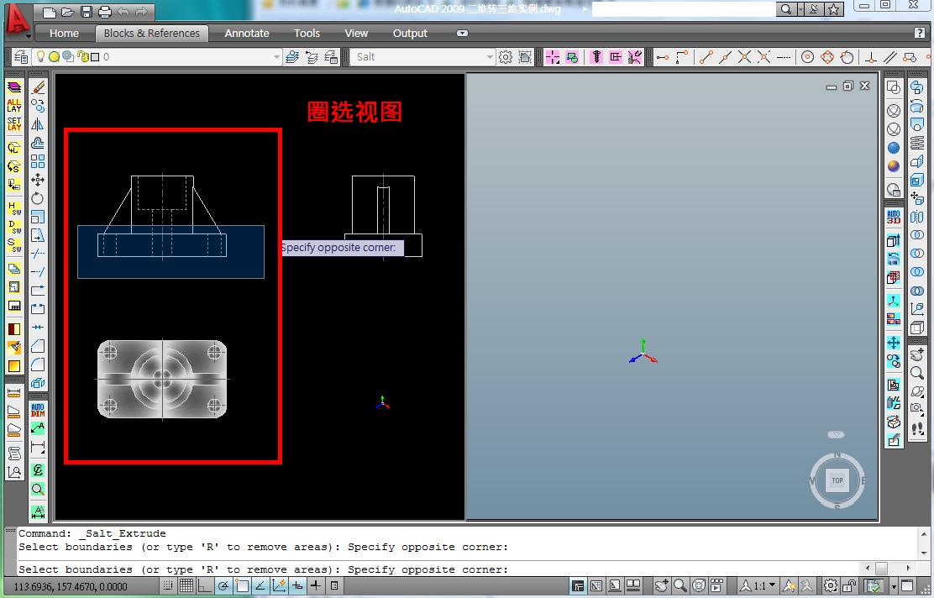Click the Plot printer quick-access icon

pos(105,12)
